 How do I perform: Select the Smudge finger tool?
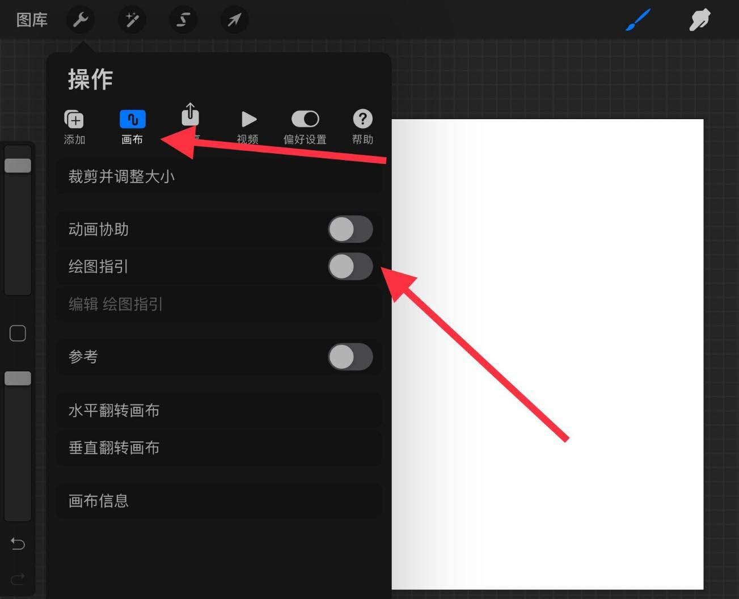click(700, 20)
